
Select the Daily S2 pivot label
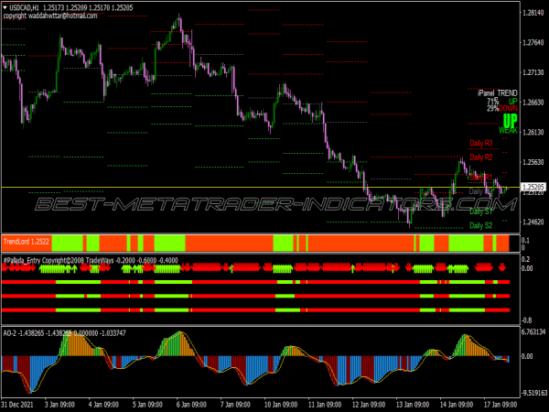click(x=481, y=225)
